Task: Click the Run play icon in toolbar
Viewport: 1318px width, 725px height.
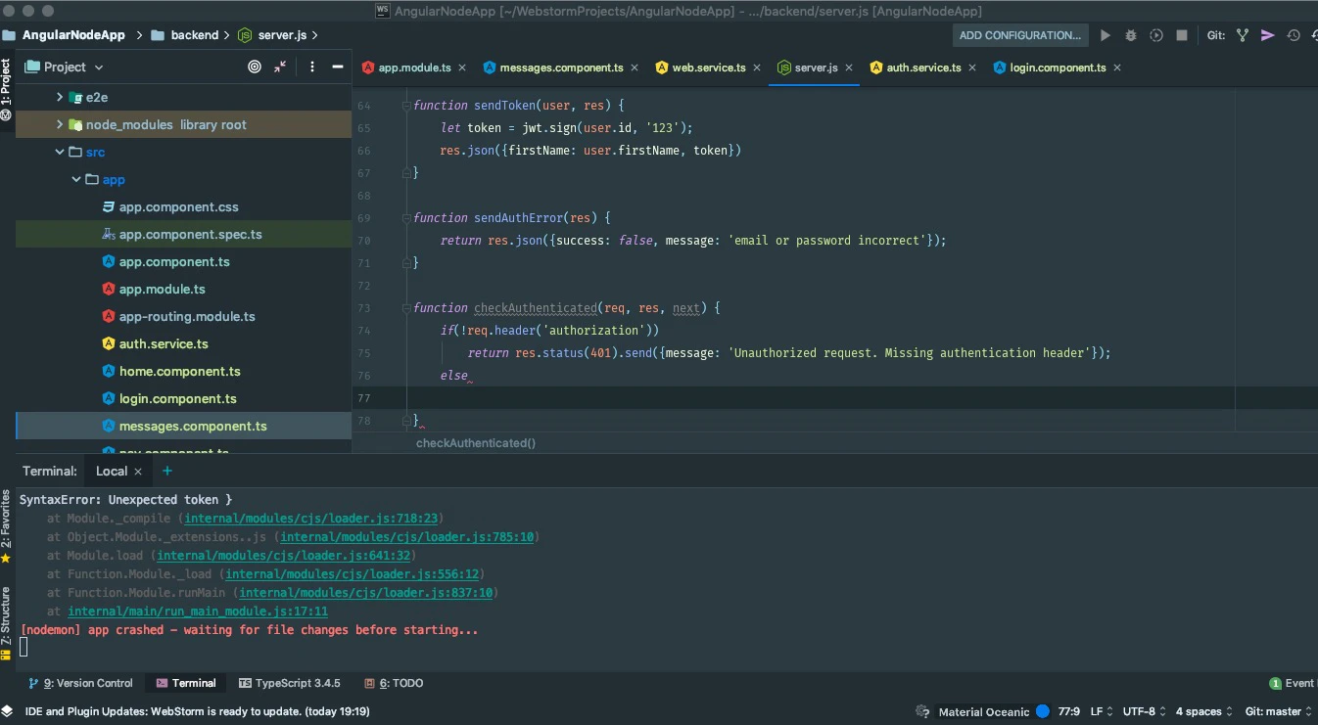Action: click(x=1105, y=35)
